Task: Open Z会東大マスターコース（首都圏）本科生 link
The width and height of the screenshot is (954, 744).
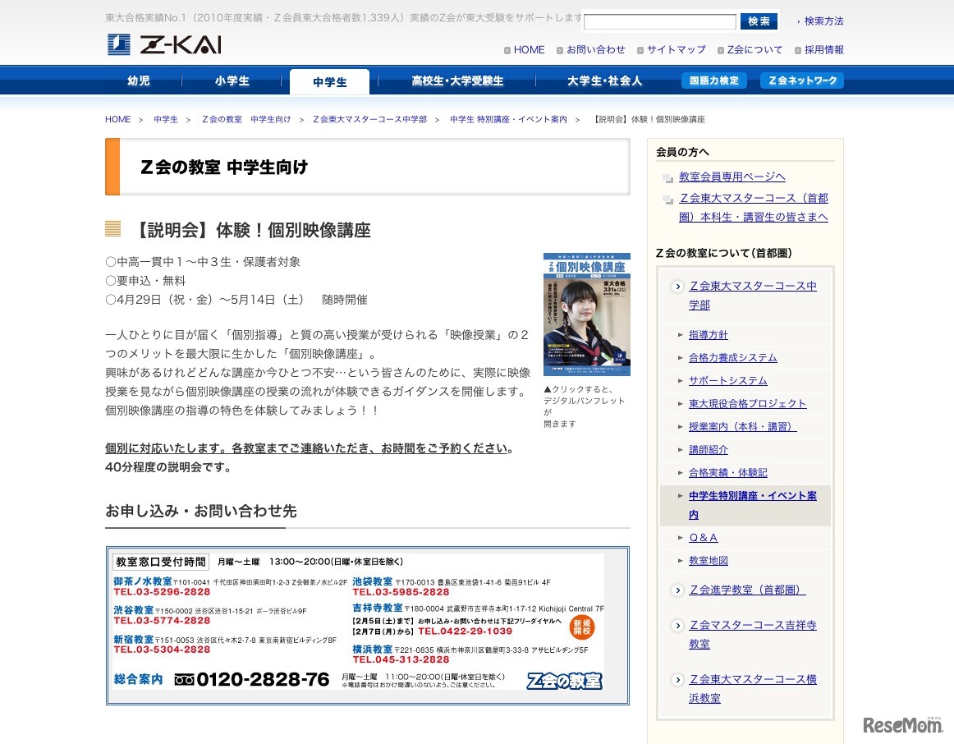Action: click(753, 208)
